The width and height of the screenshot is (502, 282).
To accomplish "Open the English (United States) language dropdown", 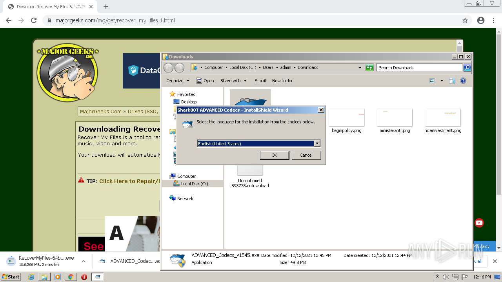I will tap(317, 144).
